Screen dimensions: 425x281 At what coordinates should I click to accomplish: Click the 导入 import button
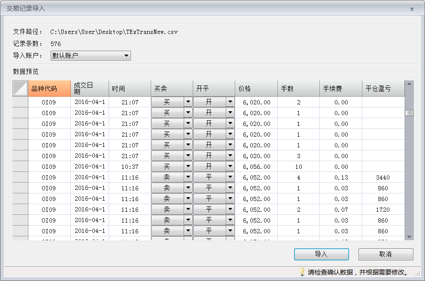pyautogui.click(x=321, y=254)
